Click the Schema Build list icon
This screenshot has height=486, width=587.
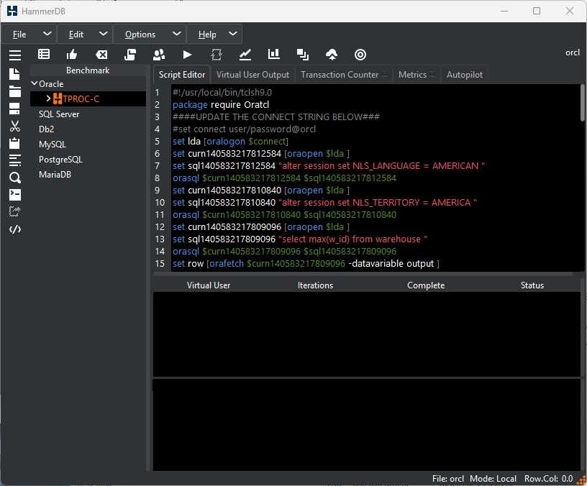pos(44,54)
